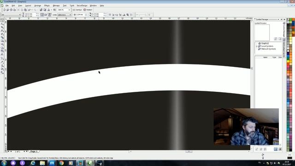
Task: Pick the yellow color swatch
Action: 288,61
